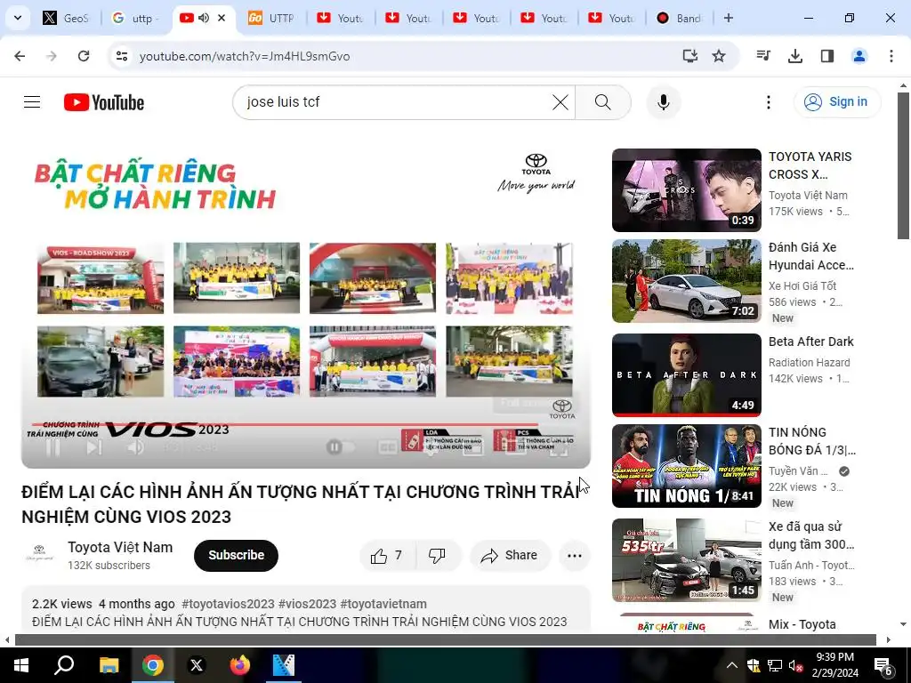Open the #vios2023 hashtag

pos(307,604)
